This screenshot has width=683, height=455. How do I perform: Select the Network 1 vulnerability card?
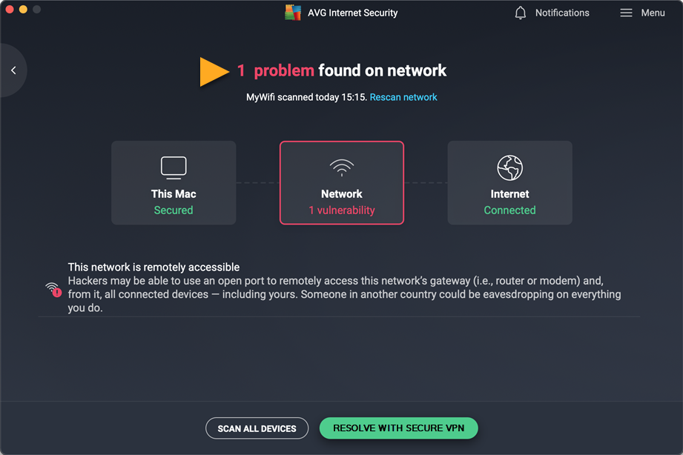(x=342, y=183)
